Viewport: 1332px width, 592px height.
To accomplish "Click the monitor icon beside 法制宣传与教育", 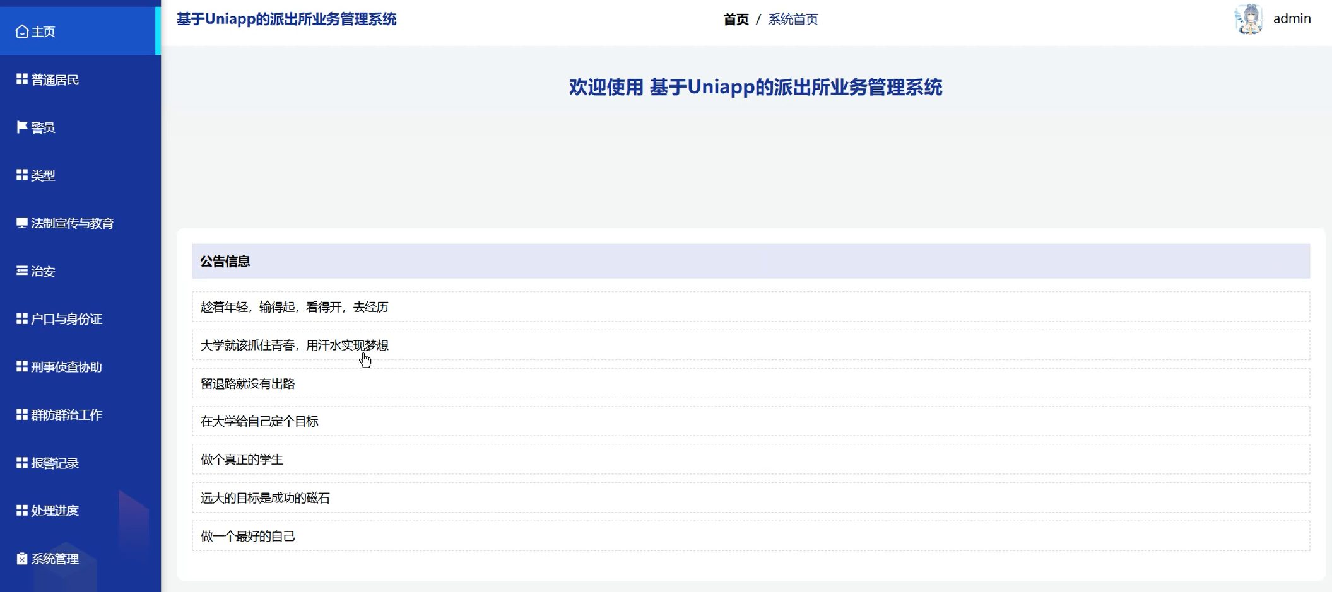I will pyautogui.click(x=22, y=223).
